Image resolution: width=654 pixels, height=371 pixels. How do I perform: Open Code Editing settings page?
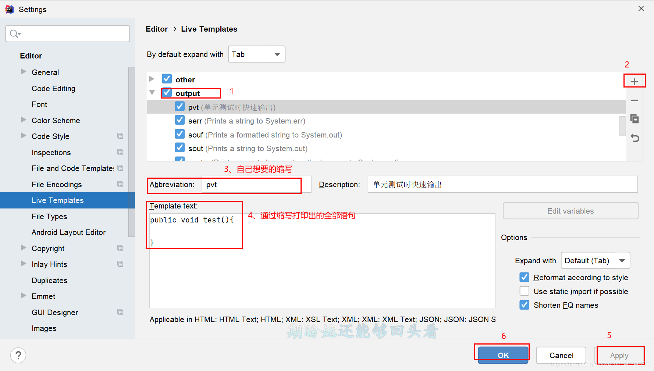53,89
